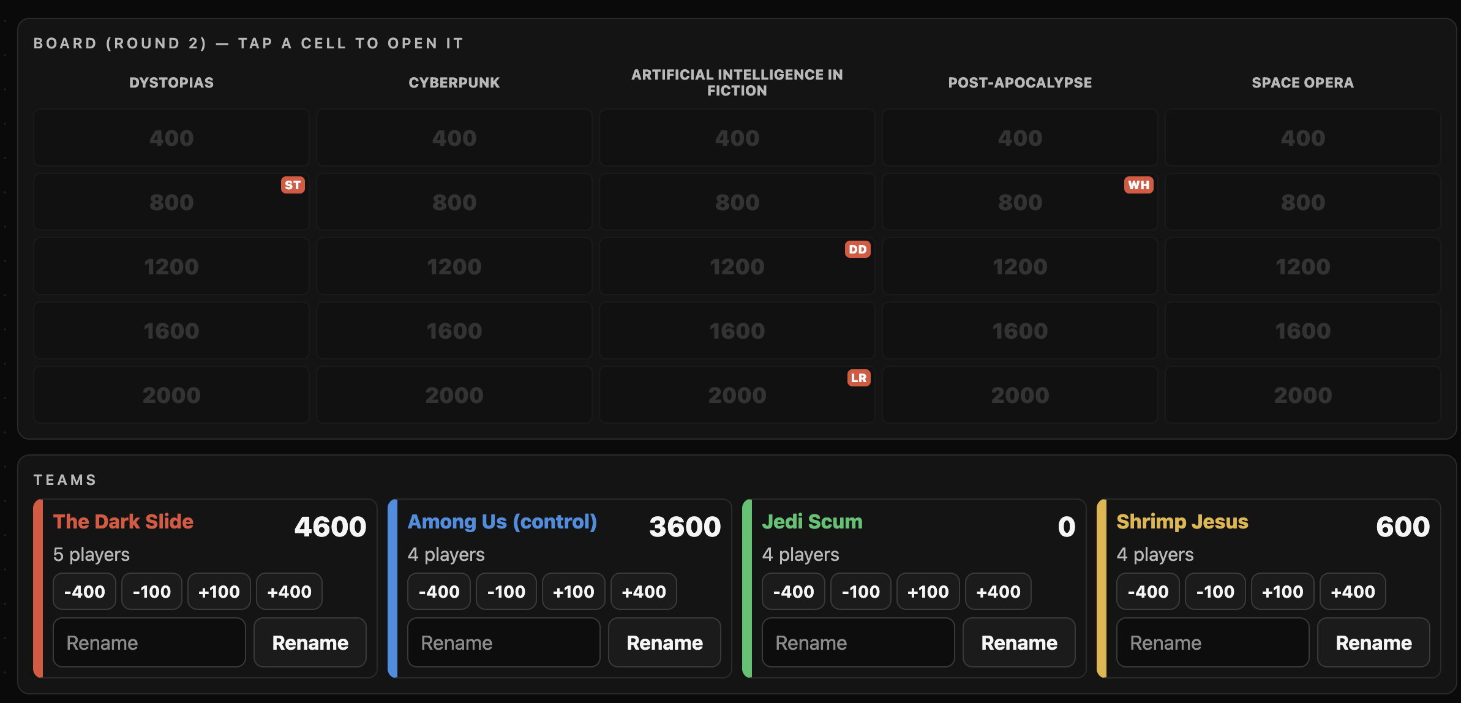Add 400 to The Dark Slide
The height and width of the screenshot is (703, 1461).
[x=289, y=592]
